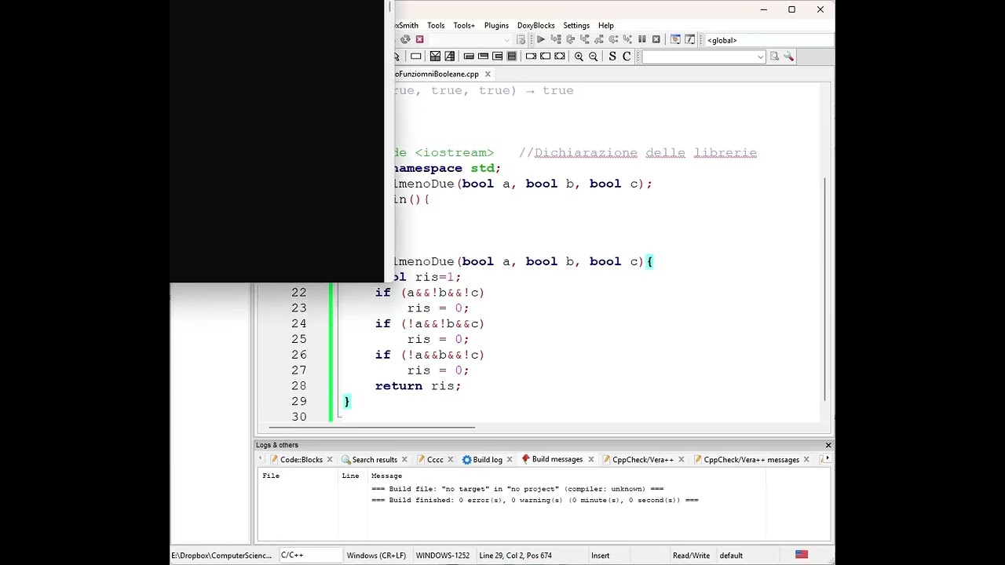Open the Debugging windows icon
1005x565 pixels.
tap(675, 39)
